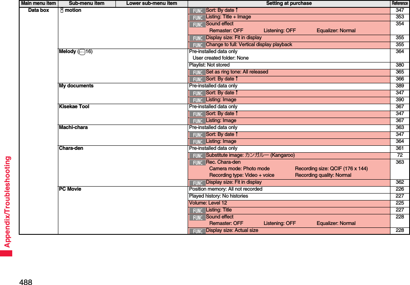Click the Setting at purchase column header
The height and width of the screenshot is (285, 410).
pos(288,3)
